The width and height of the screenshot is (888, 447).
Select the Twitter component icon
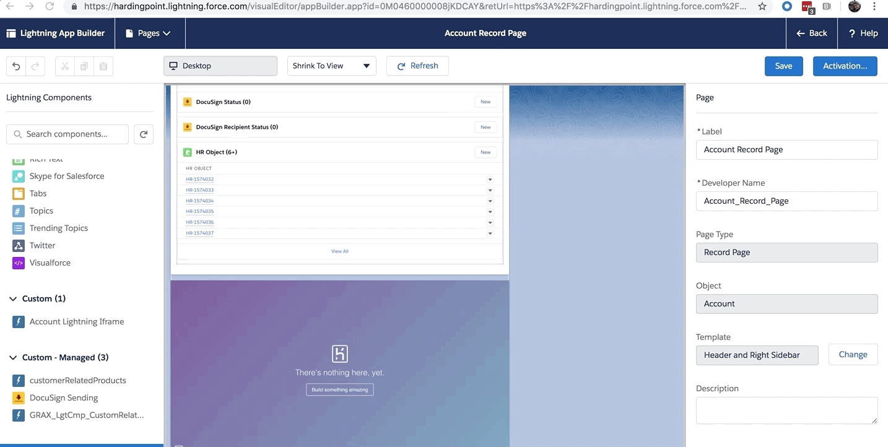coord(19,246)
